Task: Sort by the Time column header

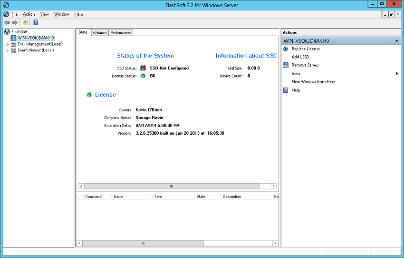Action: tap(173, 197)
